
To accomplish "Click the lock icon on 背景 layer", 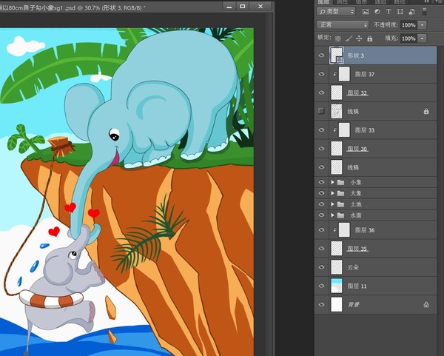I will [x=426, y=304].
